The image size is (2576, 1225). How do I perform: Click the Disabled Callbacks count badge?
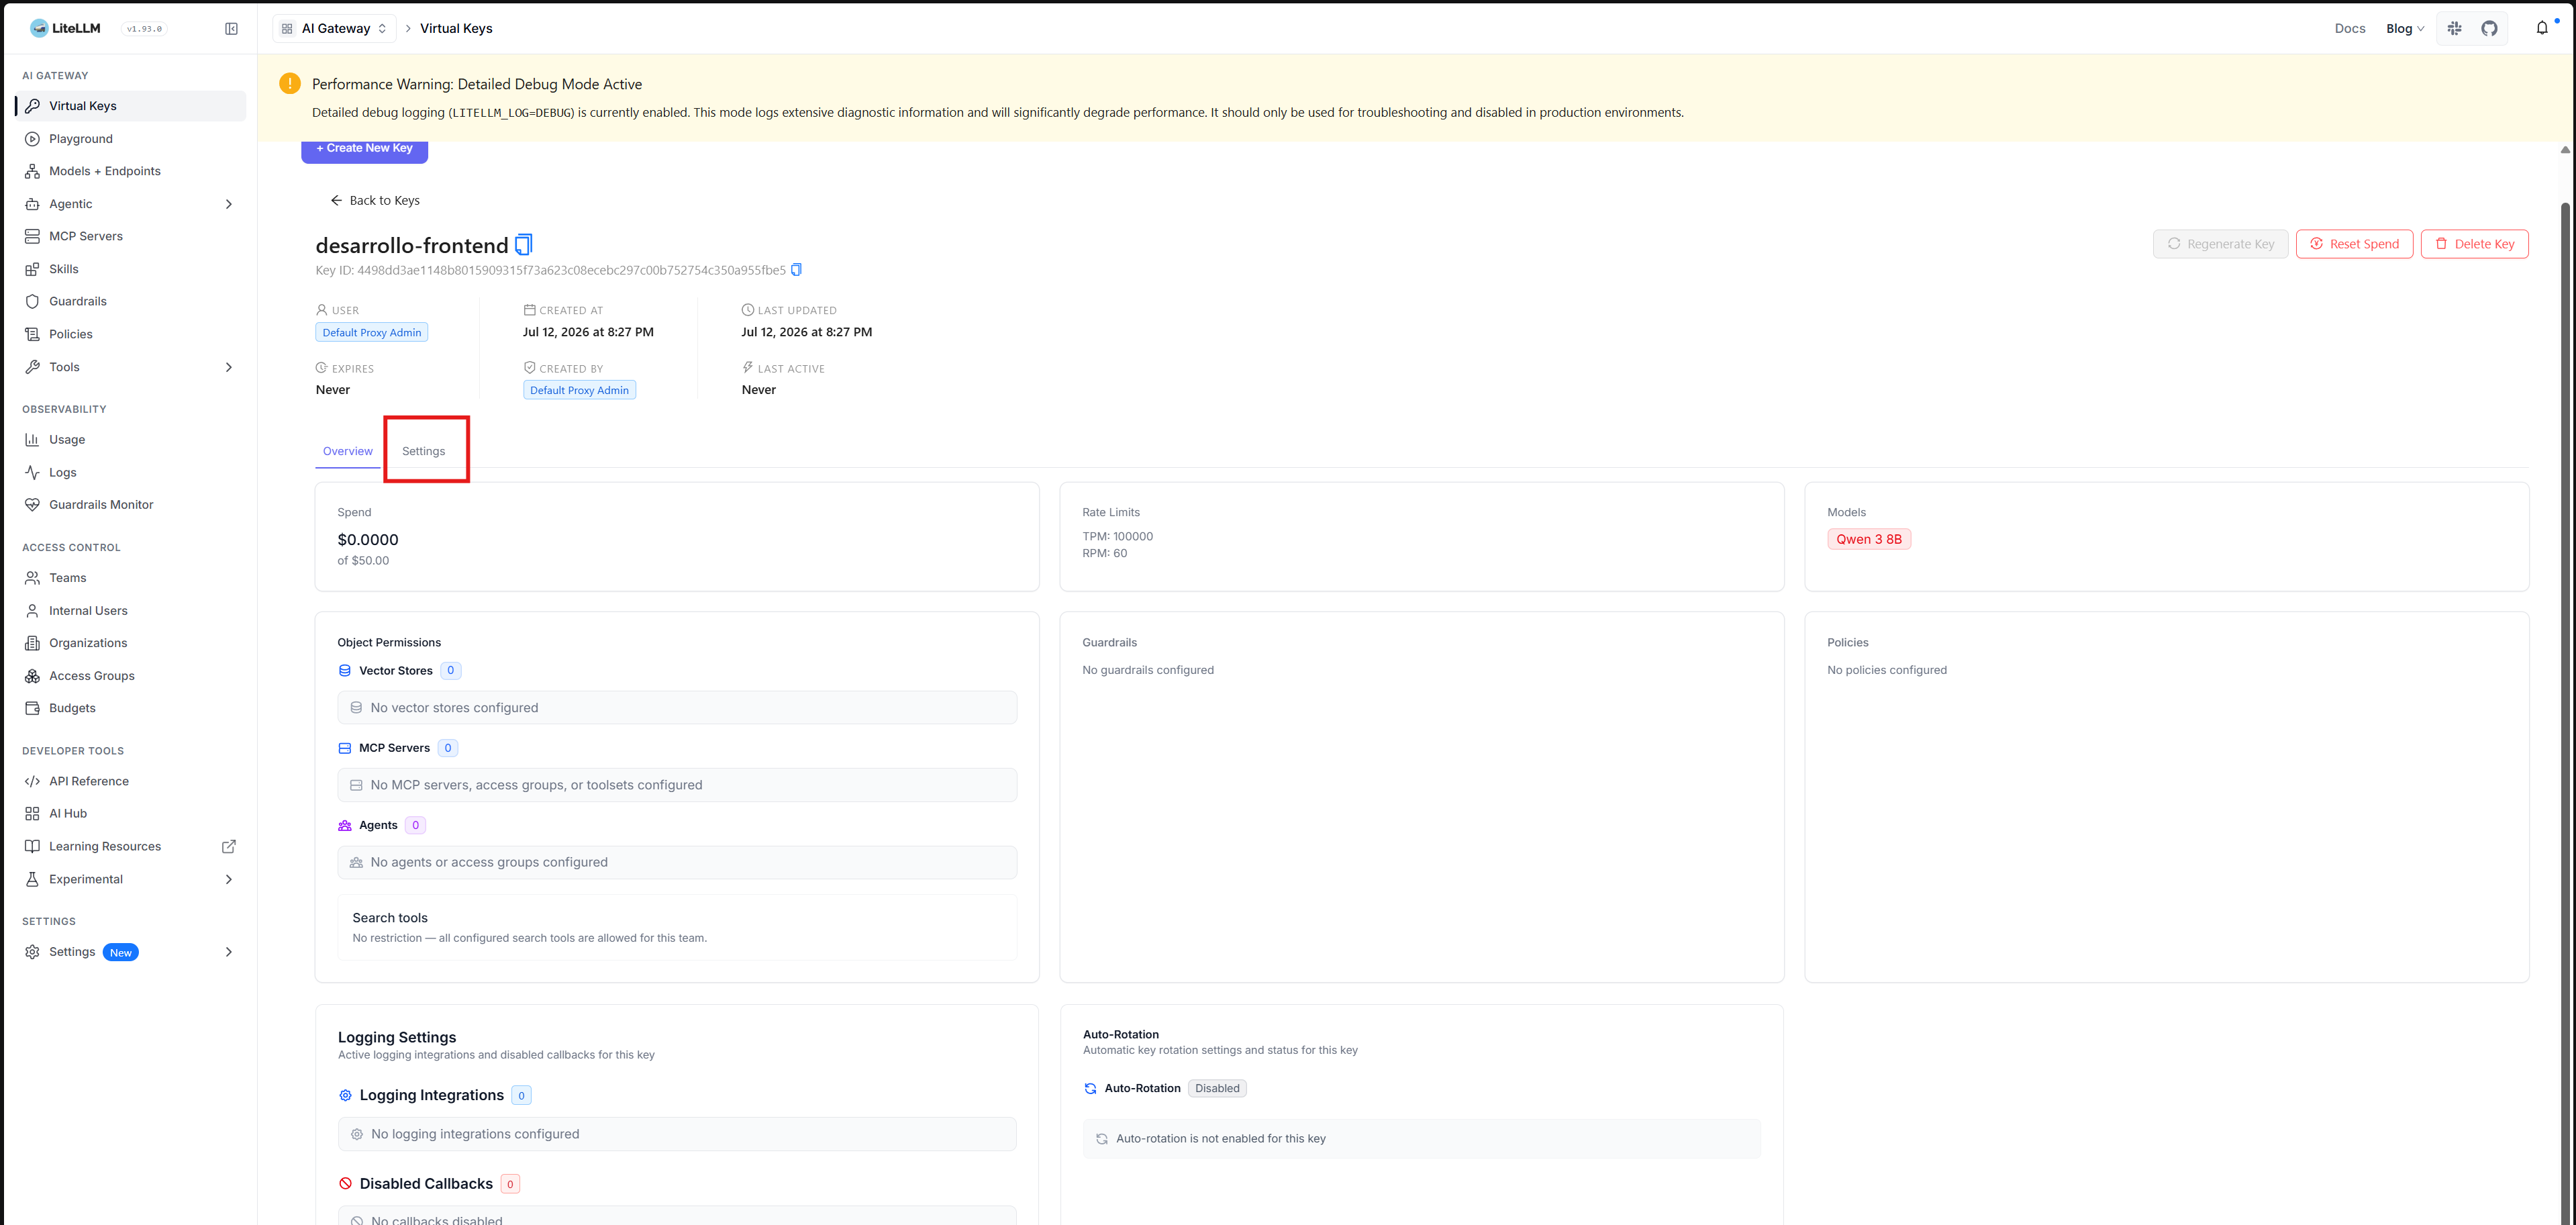510,1184
